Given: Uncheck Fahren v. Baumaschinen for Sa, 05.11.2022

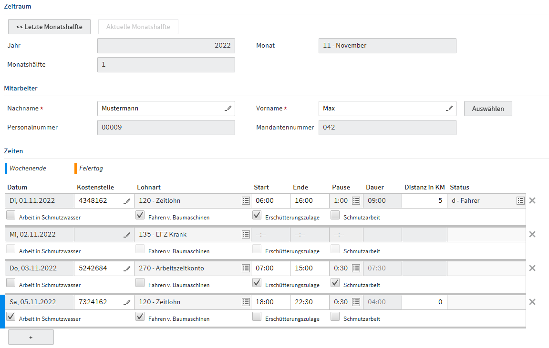Looking at the screenshot, I should tap(140, 317).
